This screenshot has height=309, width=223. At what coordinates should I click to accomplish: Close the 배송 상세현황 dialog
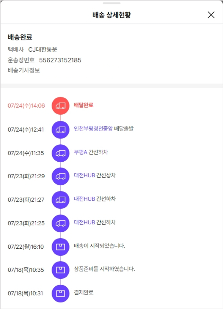(211, 15)
